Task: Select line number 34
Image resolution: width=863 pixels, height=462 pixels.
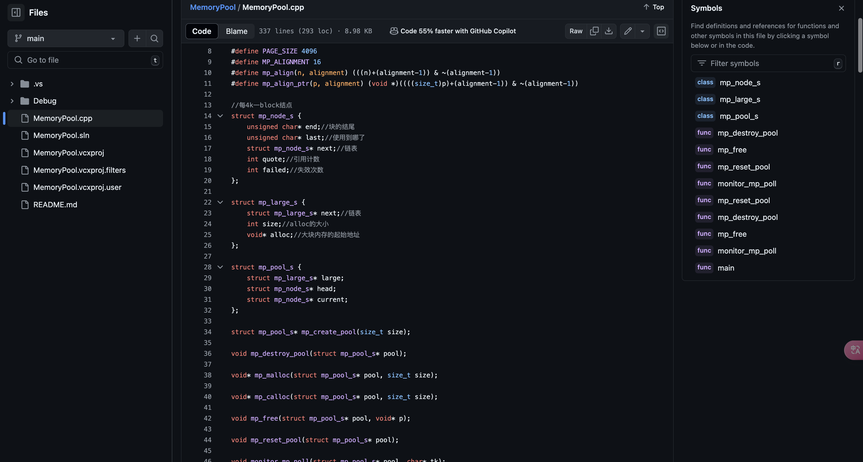Action: (208, 332)
